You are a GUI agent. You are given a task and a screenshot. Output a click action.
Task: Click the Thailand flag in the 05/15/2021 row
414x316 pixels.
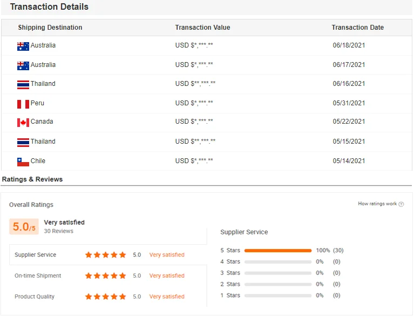click(23, 143)
